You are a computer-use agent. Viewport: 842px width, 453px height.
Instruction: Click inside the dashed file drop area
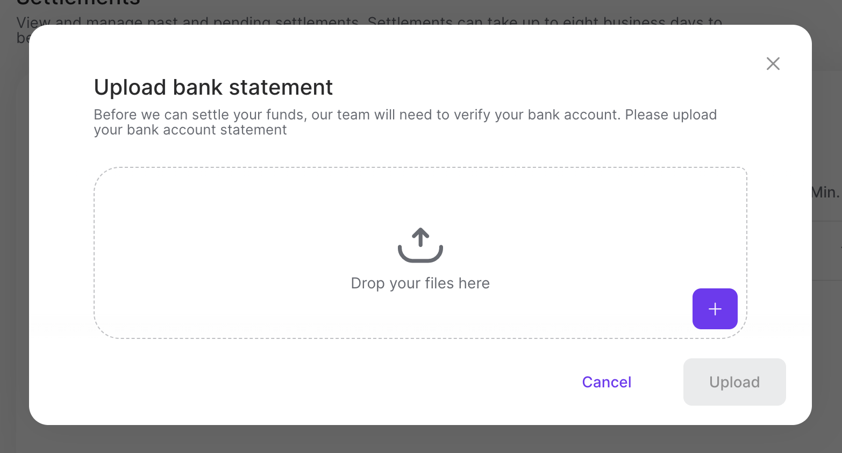(376, 215)
